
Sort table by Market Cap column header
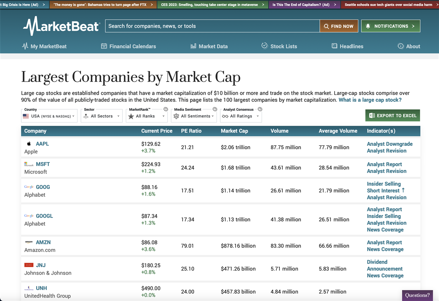(x=234, y=131)
